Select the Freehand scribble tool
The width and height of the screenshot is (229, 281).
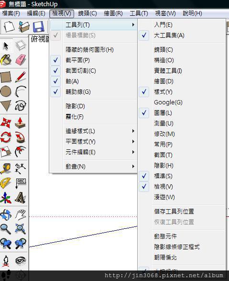coord(21,105)
